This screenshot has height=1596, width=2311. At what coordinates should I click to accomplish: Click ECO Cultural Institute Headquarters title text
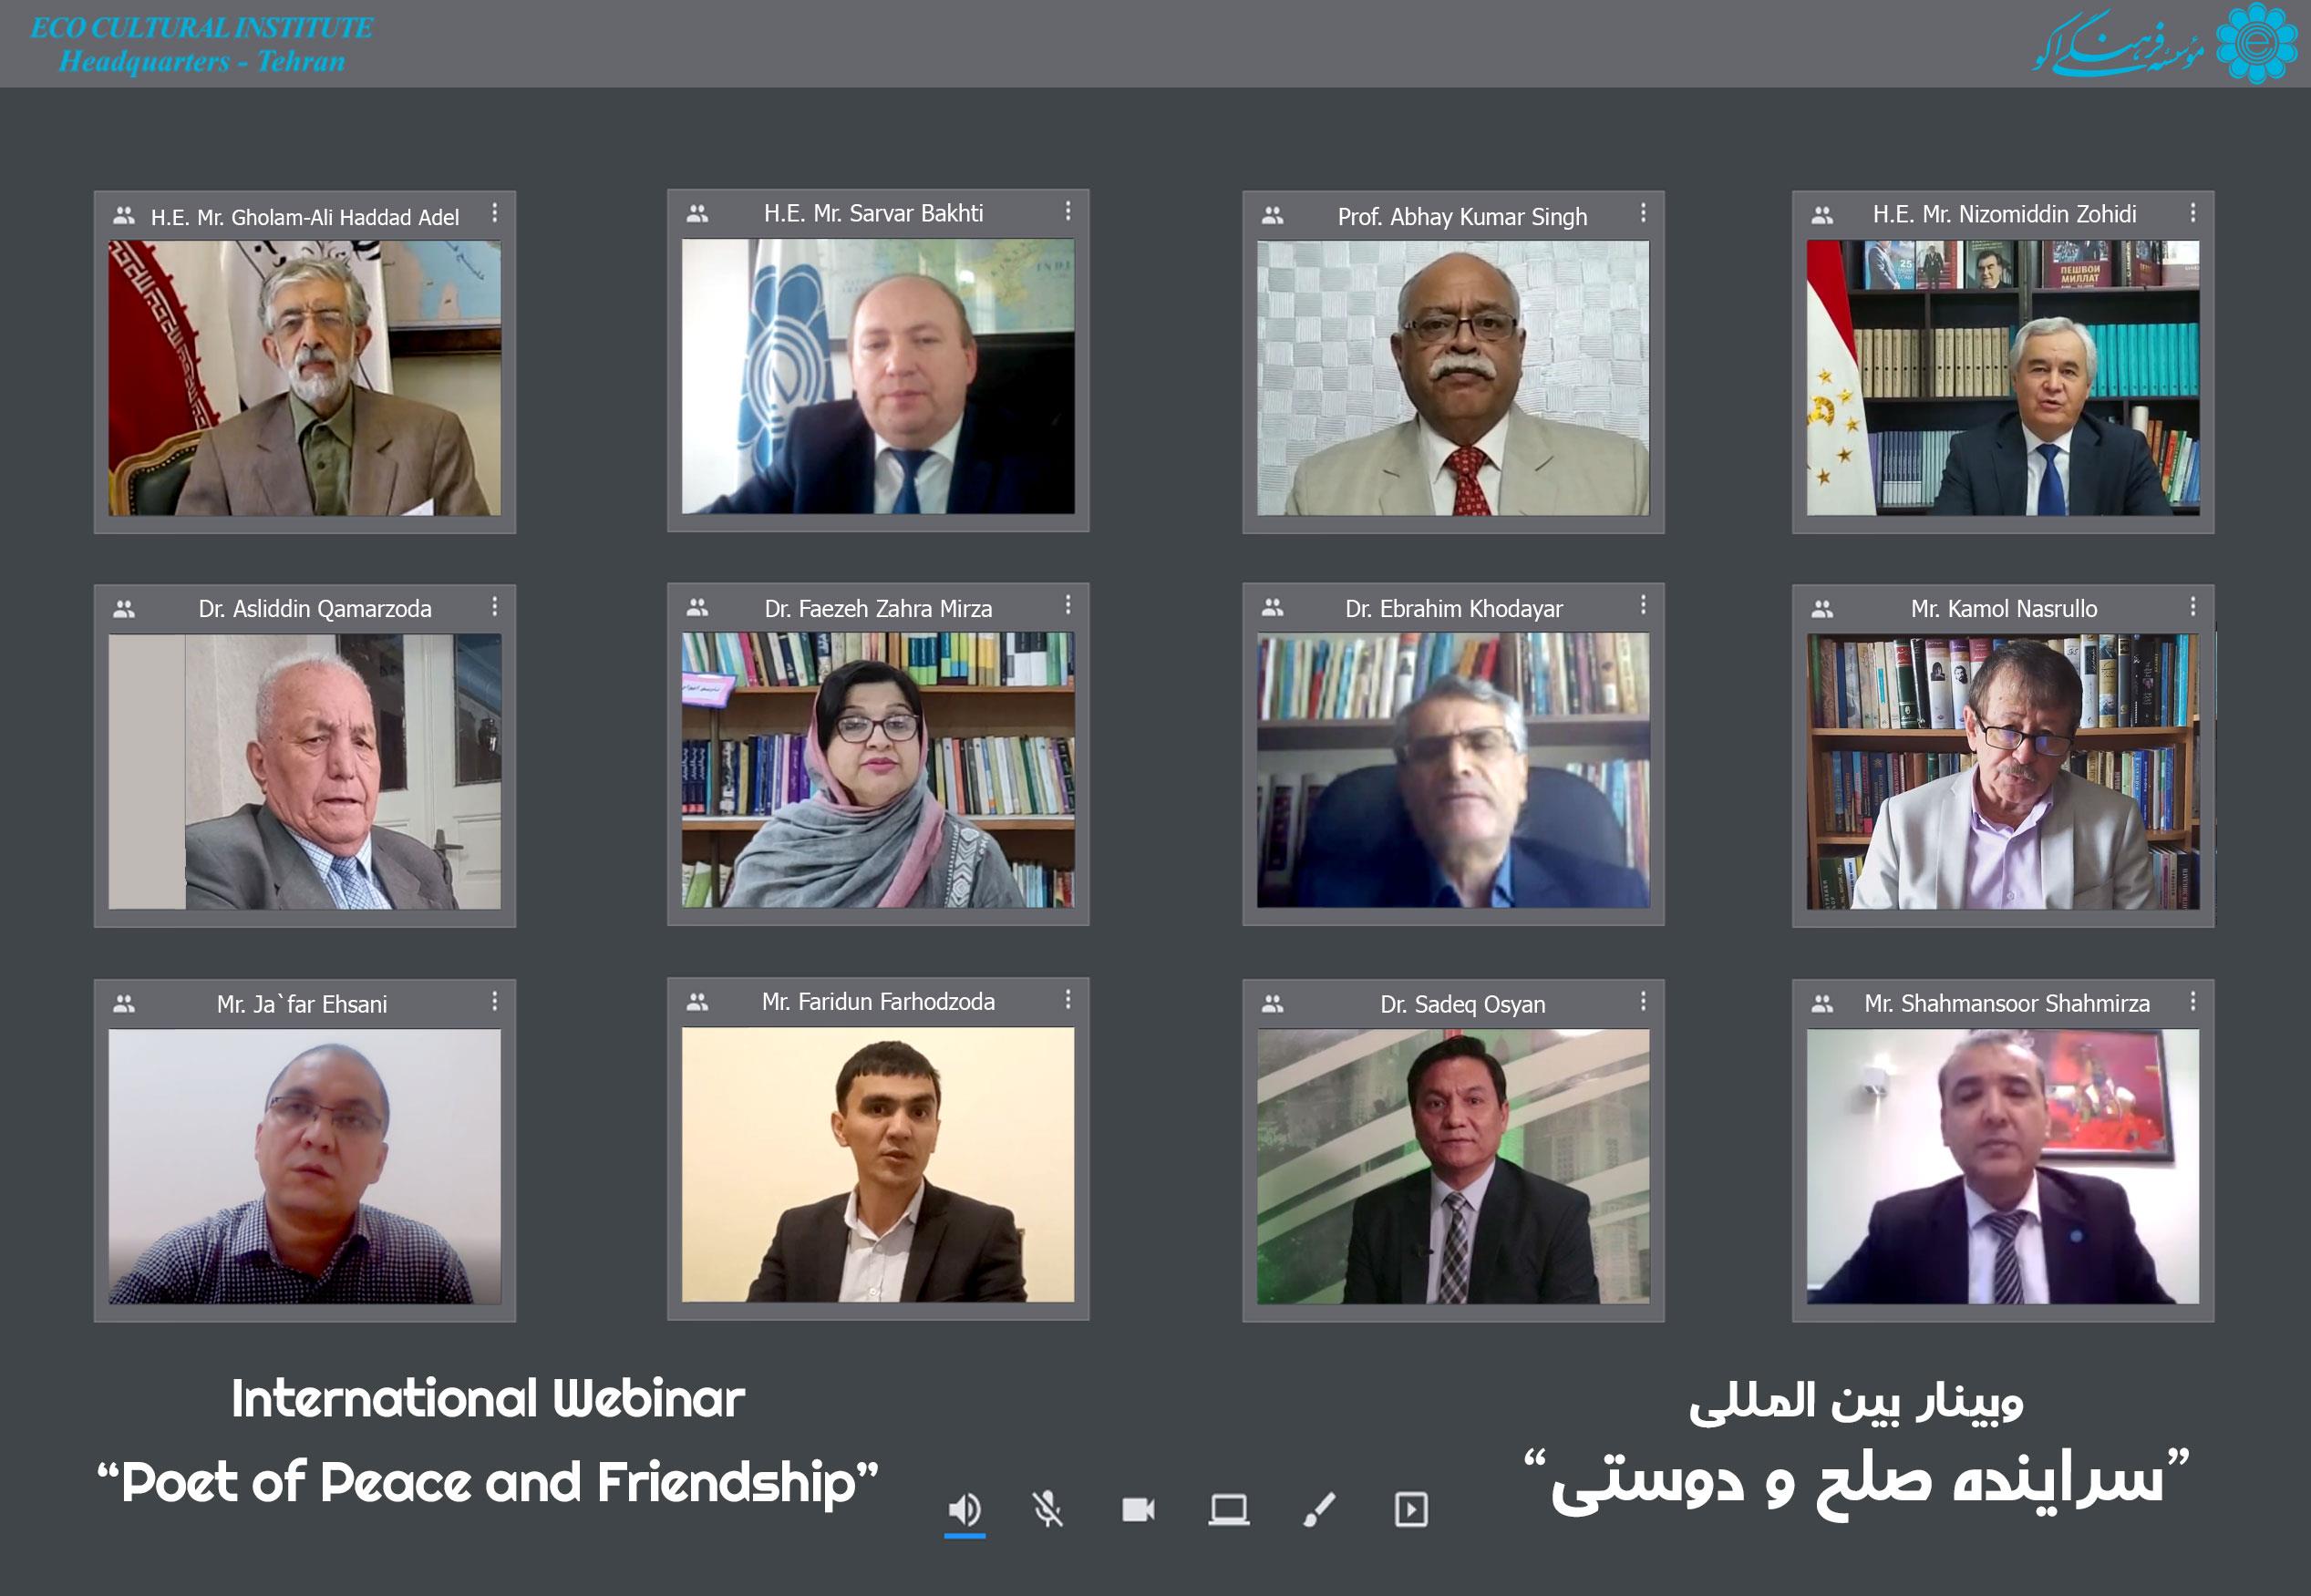202,44
